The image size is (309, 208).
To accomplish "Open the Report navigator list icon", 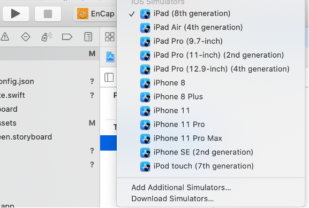I will pyautogui.click(x=88, y=37).
